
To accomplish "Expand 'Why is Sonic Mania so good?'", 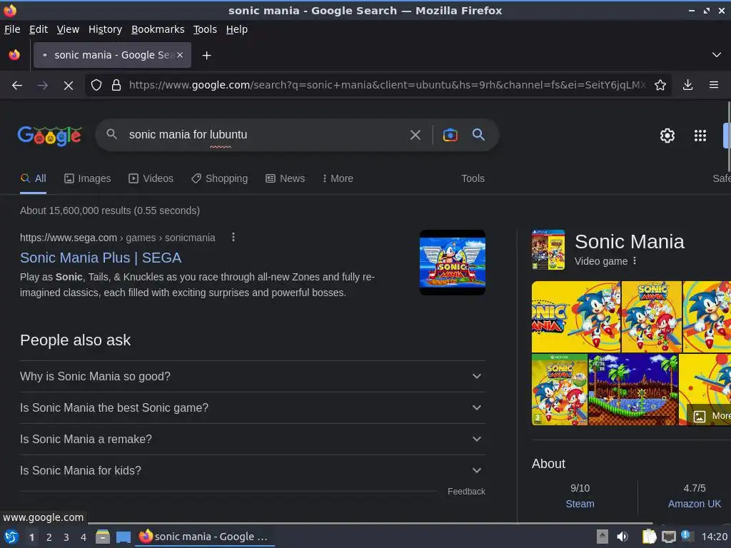I will coord(253,376).
